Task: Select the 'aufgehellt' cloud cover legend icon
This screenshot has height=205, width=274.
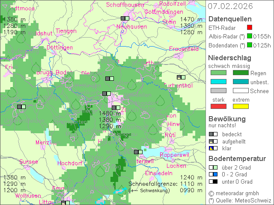Action: tap(213, 141)
